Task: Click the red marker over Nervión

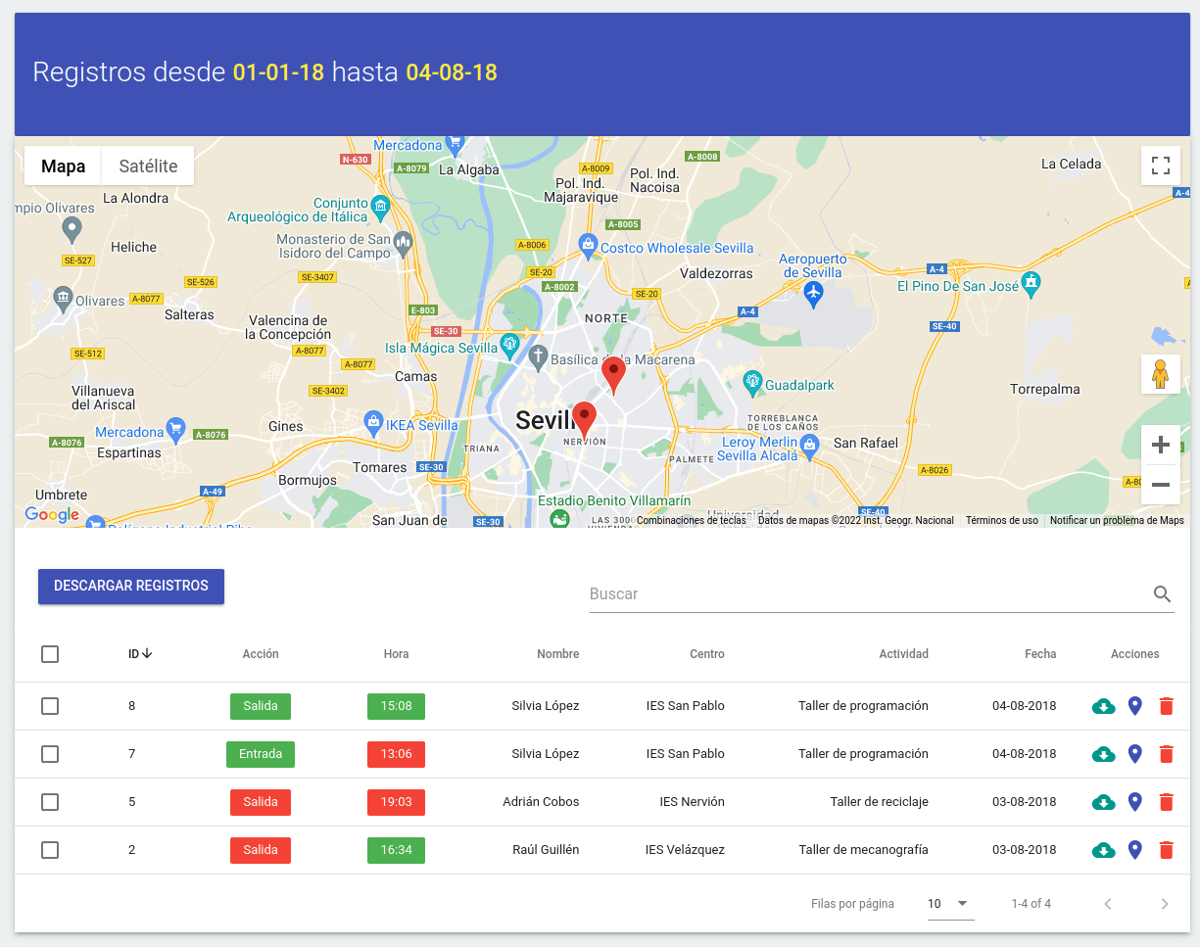Action: pos(585,419)
